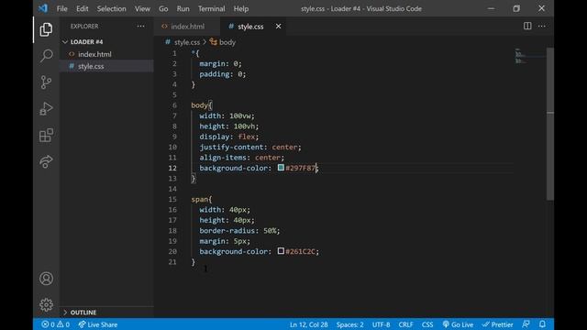Close the style.css tab
Image resolution: width=587 pixels, height=330 pixels.
pos(278,27)
